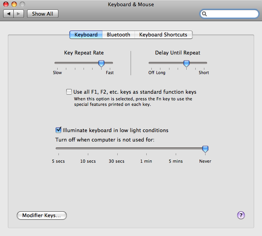This screenshot has width=262, height=236.
Task: Uncheck Illuminate keyboard in low light
Action: click(x=58, y=130)
